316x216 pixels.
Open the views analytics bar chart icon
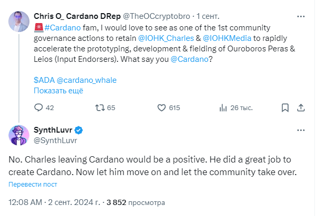tap(222, 107)
